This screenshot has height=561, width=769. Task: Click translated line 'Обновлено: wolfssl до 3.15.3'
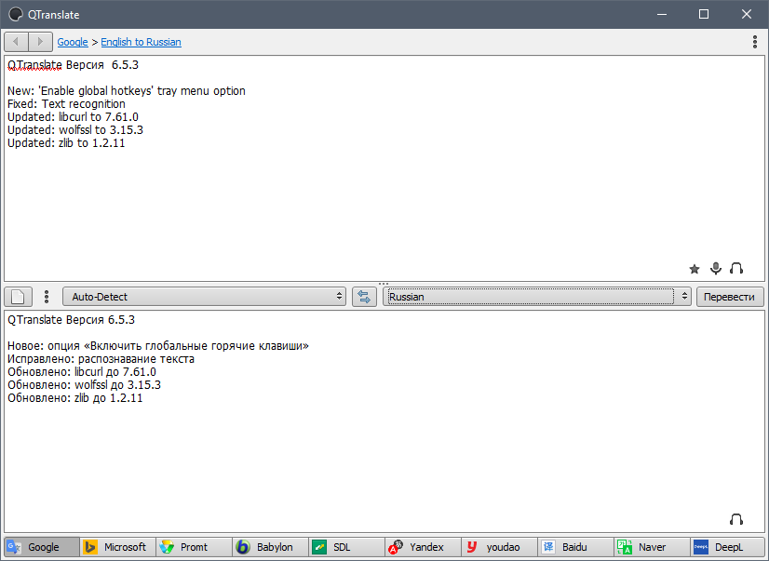click(84, 384)
